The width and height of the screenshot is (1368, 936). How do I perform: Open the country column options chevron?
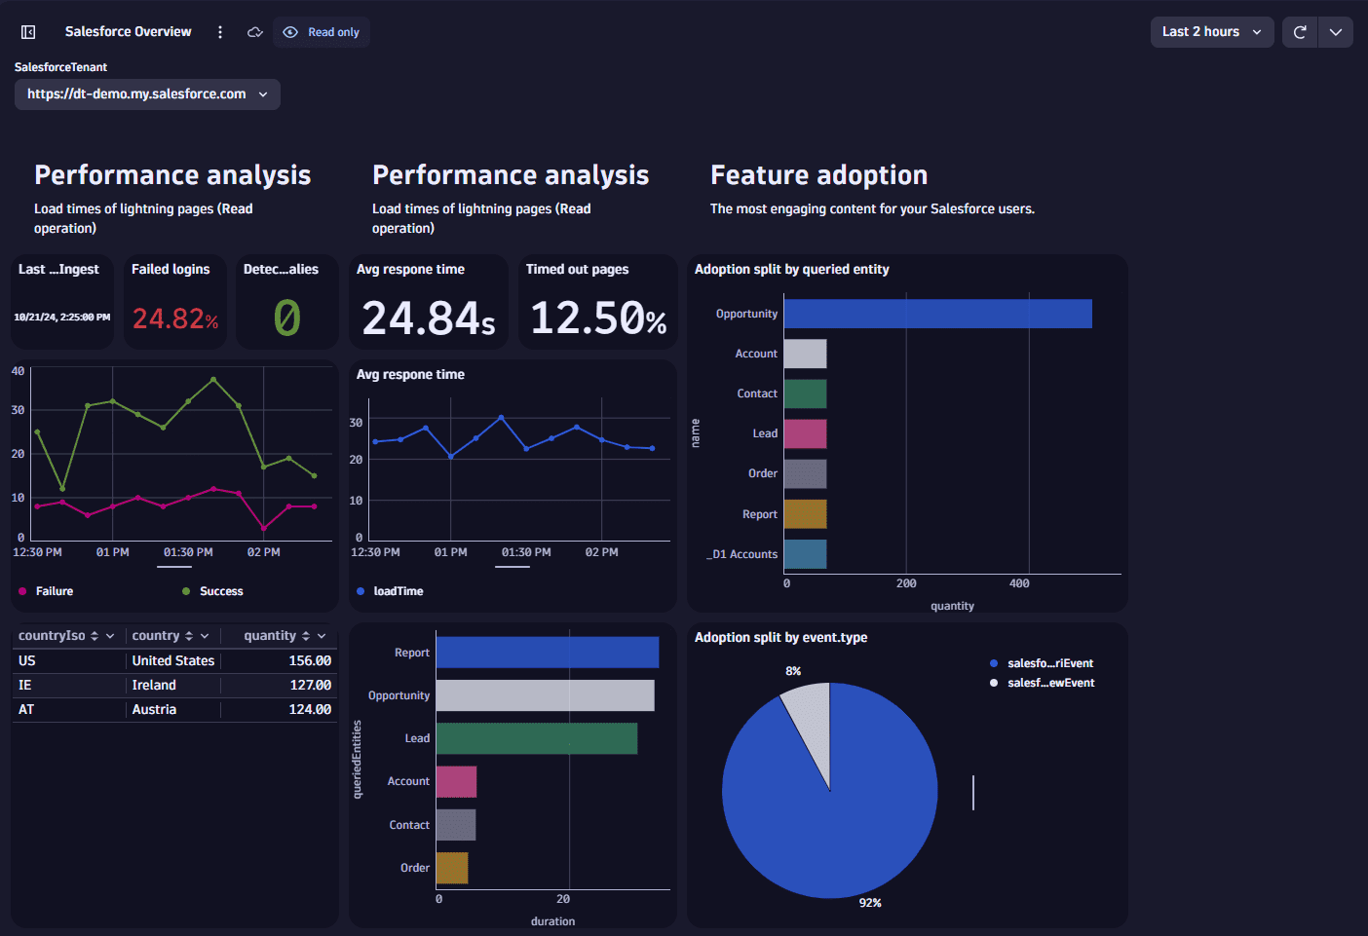205,636
